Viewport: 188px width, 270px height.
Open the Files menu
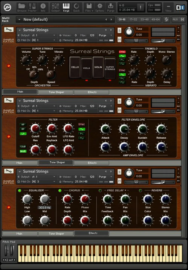89,8
